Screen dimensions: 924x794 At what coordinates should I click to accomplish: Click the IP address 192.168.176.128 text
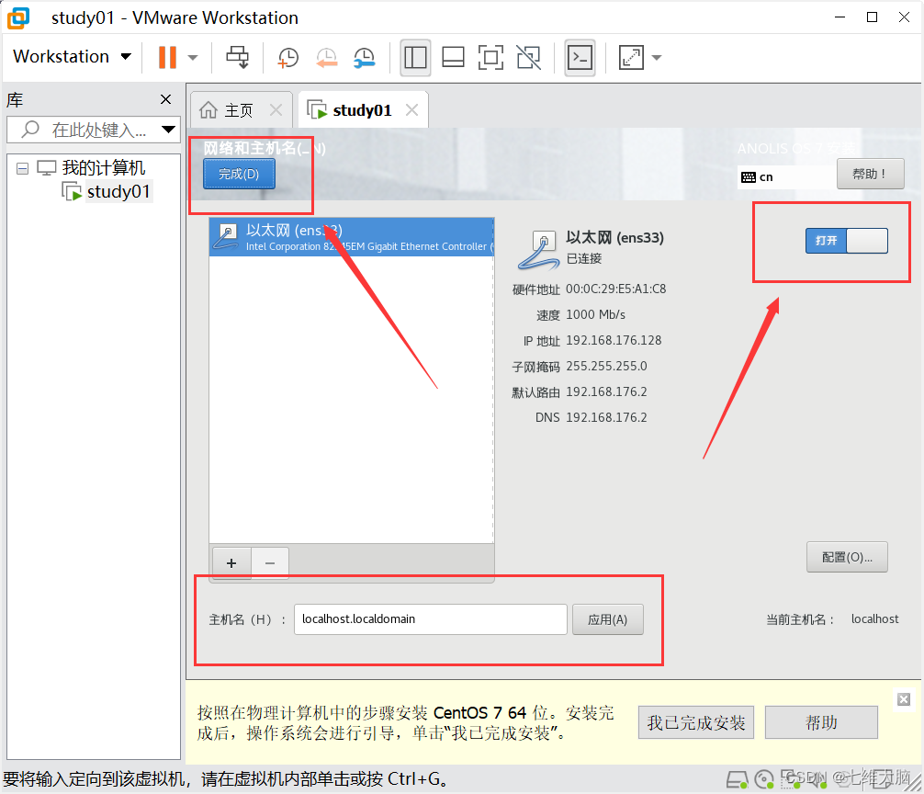[x=614, y=340]
